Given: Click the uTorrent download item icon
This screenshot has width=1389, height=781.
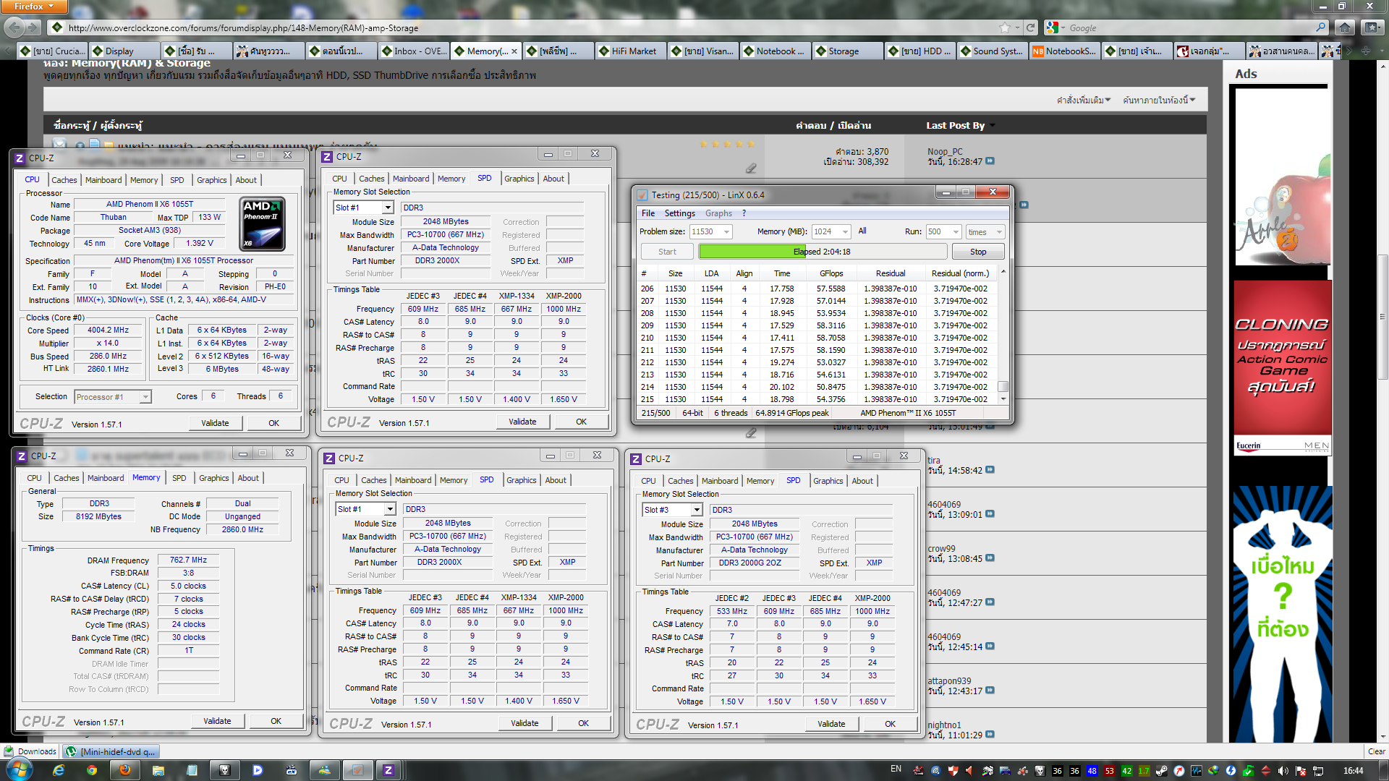Looking at the screenshot, I should tap(71, 751).
